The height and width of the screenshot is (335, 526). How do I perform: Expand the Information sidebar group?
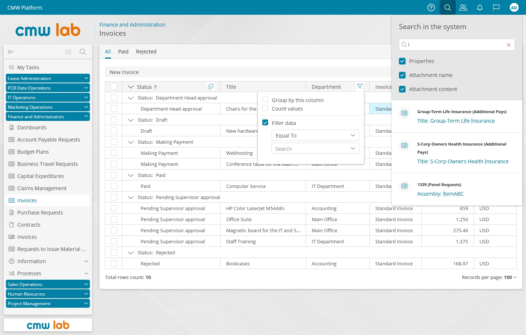pos(48,261)
